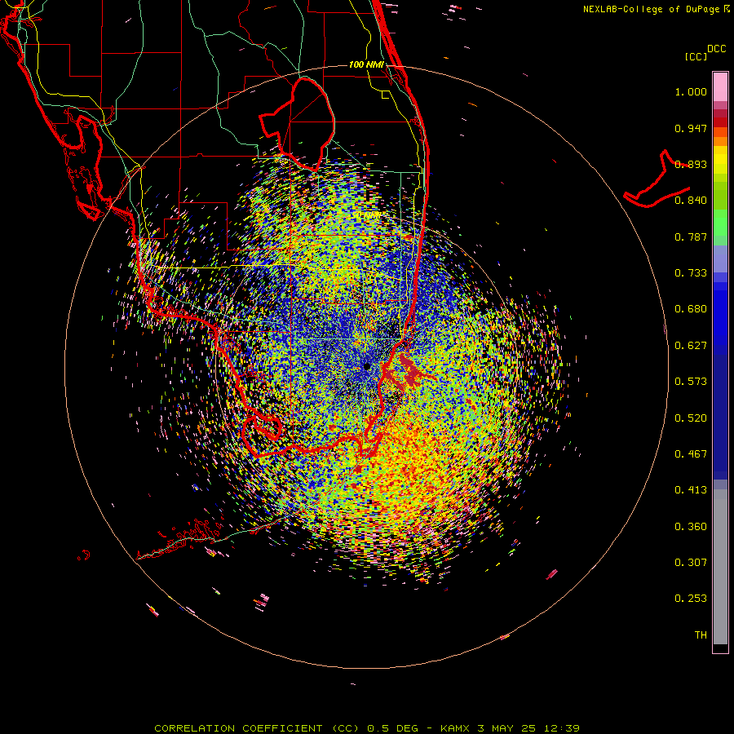Image resolution: width=734 pixels, height=734 pixels.
Task: Click the 0.627 colorbar value
Action: [x=691, y=346]
